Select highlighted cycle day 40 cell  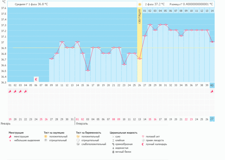coord(212,85)
